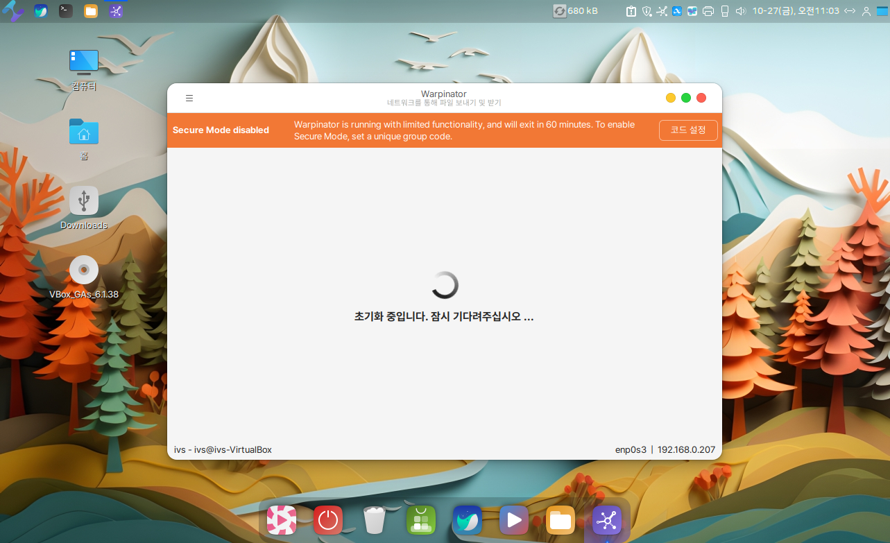Image resolution: width=890 pixels, height=543 pixels.
Task: Launch the media player dock icon
Action: (513, 520)
